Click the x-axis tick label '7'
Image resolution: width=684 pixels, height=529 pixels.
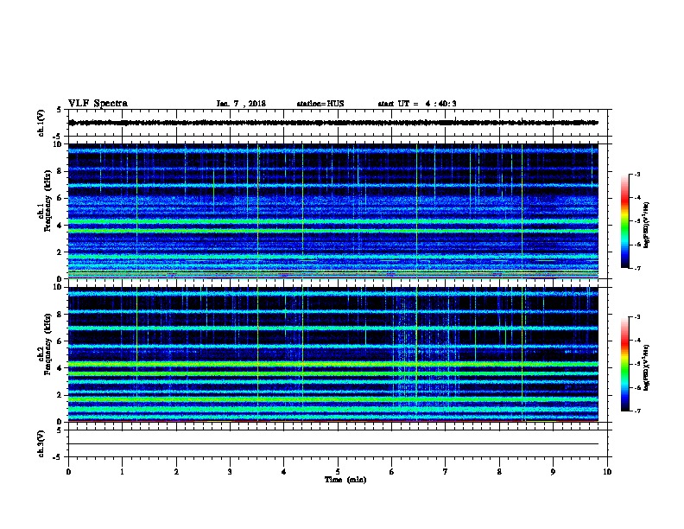point(446,471)
